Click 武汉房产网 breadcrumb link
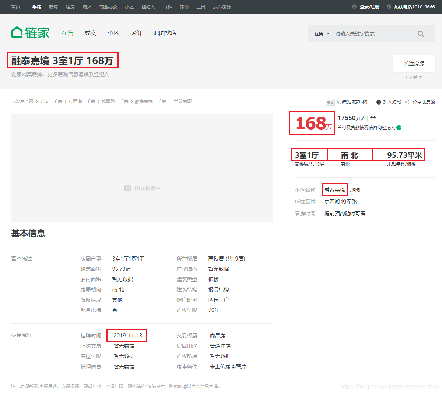The width and height of the screenshot is (442, 393). [22, 102]
